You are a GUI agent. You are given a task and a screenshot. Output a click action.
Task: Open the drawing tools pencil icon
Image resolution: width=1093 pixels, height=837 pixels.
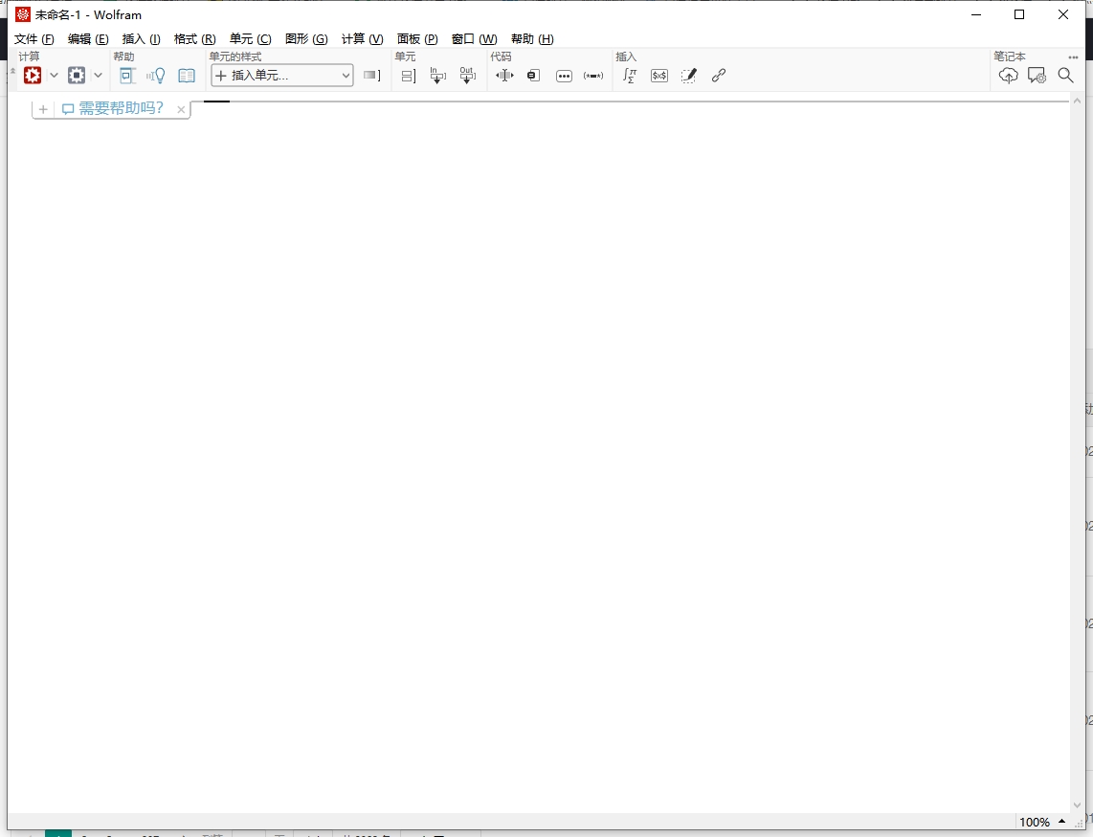[689, 76]
